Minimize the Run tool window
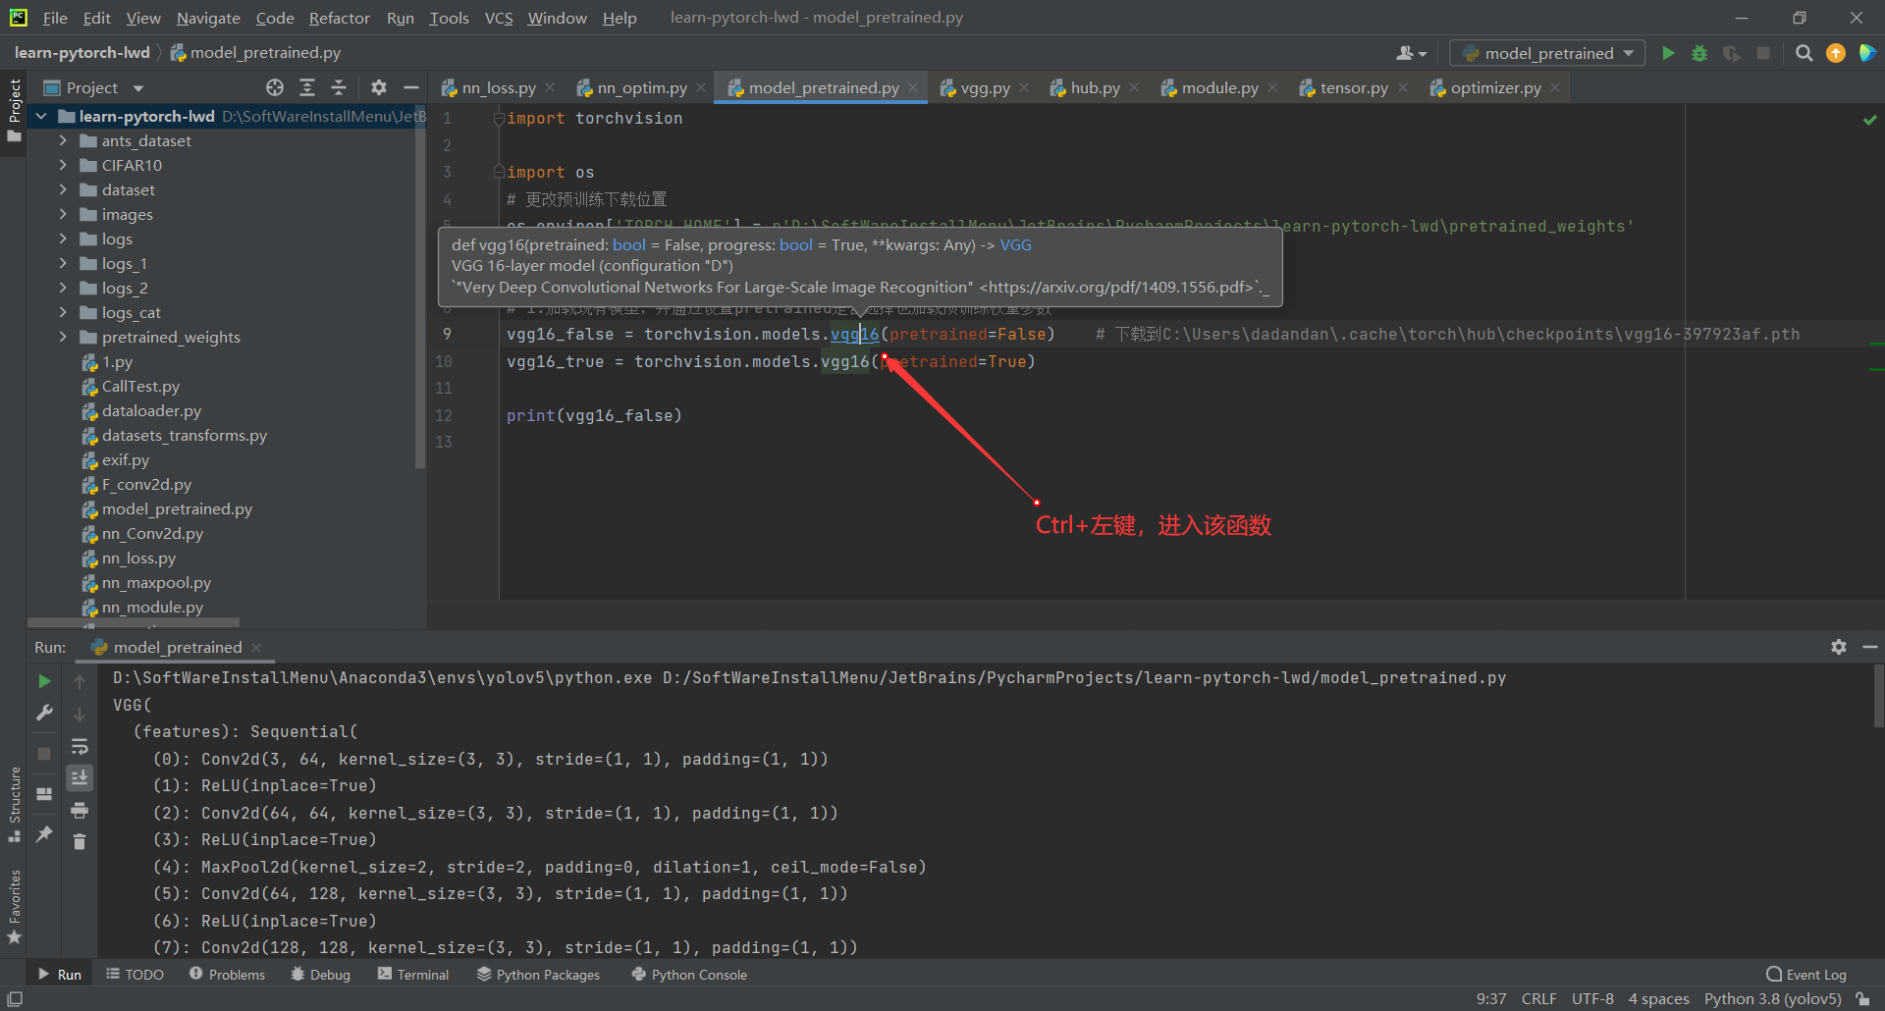This screenshot has height=1011, width=1885. [x=1870, y=647]
